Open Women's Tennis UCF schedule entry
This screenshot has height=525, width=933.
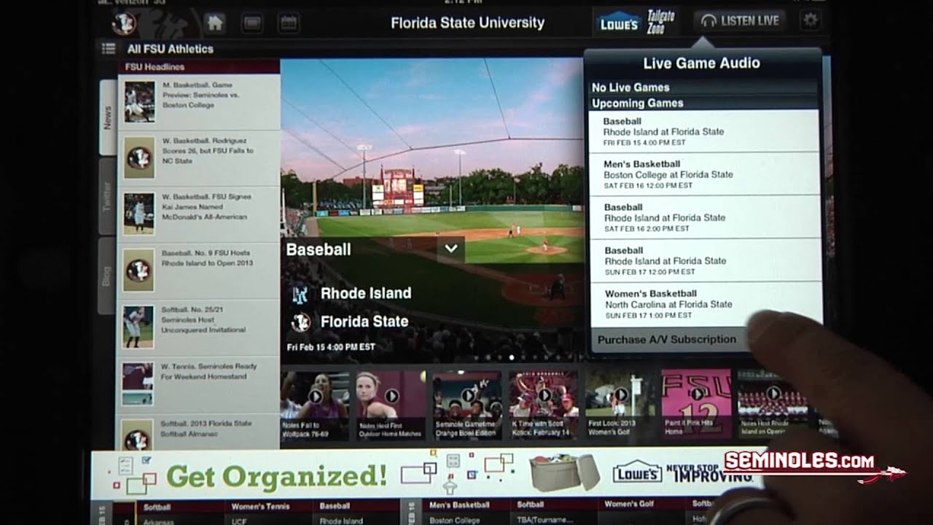(x=270, y=513)
